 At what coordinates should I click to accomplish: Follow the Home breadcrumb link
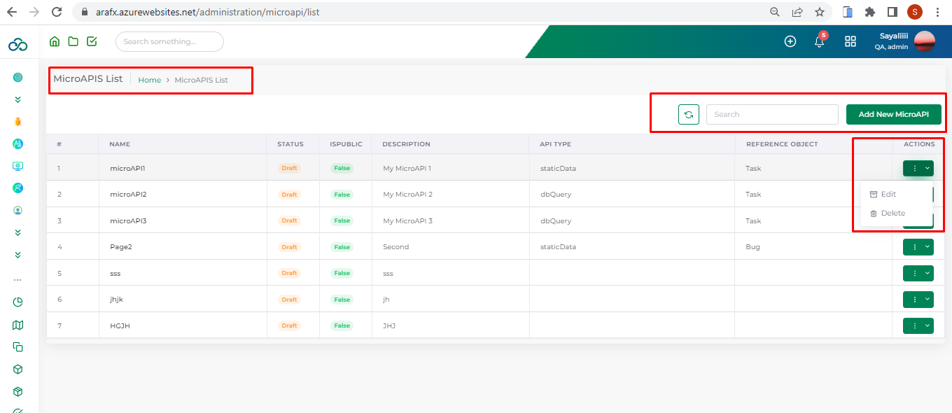point(149,80)
